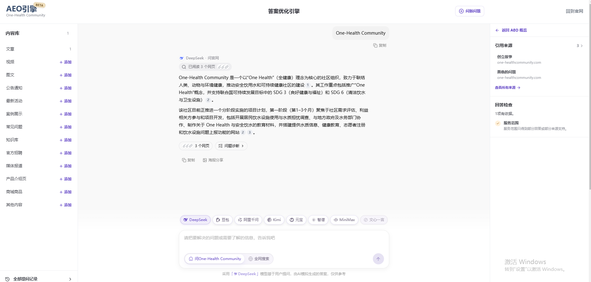Add content to 图文
This screenshot has width=591, height=282.
point(66,75)
